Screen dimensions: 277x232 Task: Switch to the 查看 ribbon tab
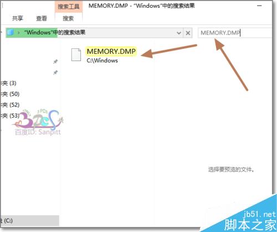[x=42, y=18]
